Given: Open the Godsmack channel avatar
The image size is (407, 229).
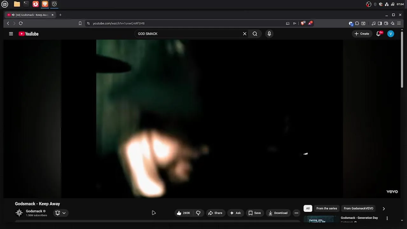Looking at the screenshot, I should [x=19, y=213].
